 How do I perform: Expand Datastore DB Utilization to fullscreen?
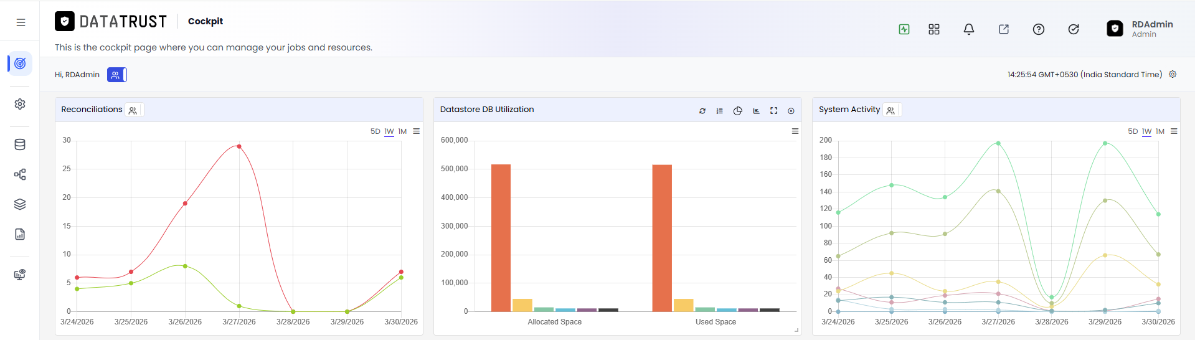(773, 111)
